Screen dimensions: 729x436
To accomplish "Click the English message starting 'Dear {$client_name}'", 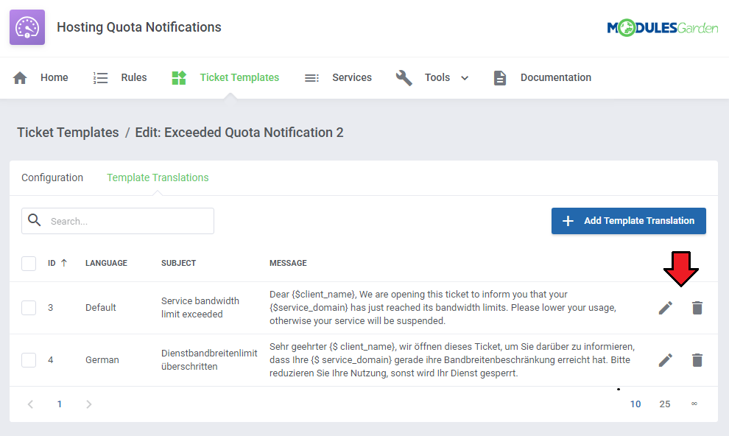I will pos(443,308).
